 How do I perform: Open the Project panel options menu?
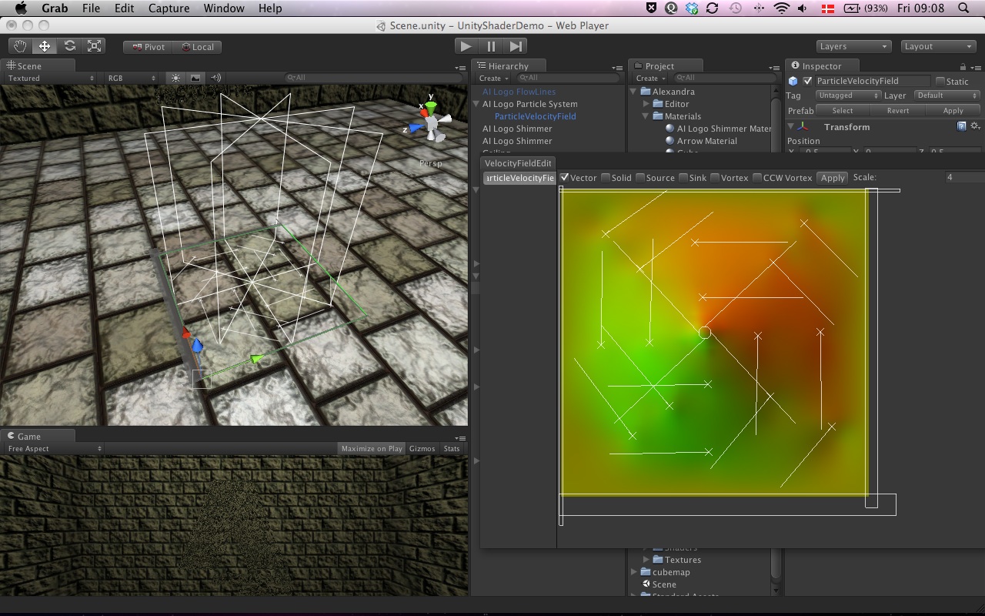[774, 68]
